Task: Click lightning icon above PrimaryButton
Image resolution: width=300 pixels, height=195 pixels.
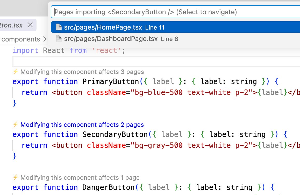Action: (x=16, y=72)
